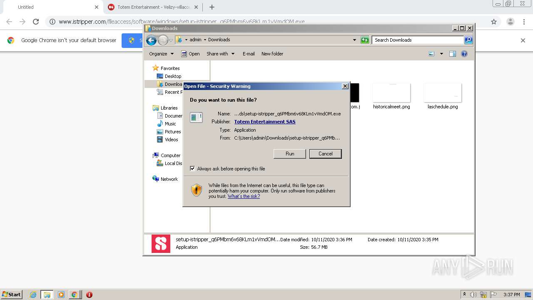Show hidden tray icons arrow
Viewport: 533px width, 300px height.
(x=464, y=295)
